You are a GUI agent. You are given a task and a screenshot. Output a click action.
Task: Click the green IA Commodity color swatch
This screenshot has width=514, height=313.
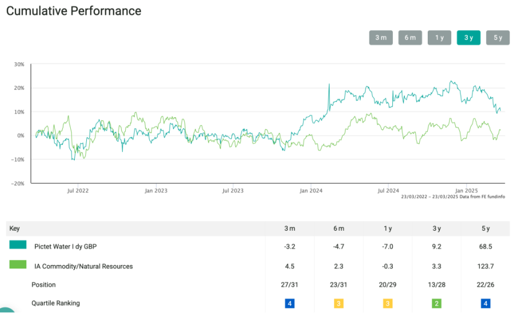[18, 264]
